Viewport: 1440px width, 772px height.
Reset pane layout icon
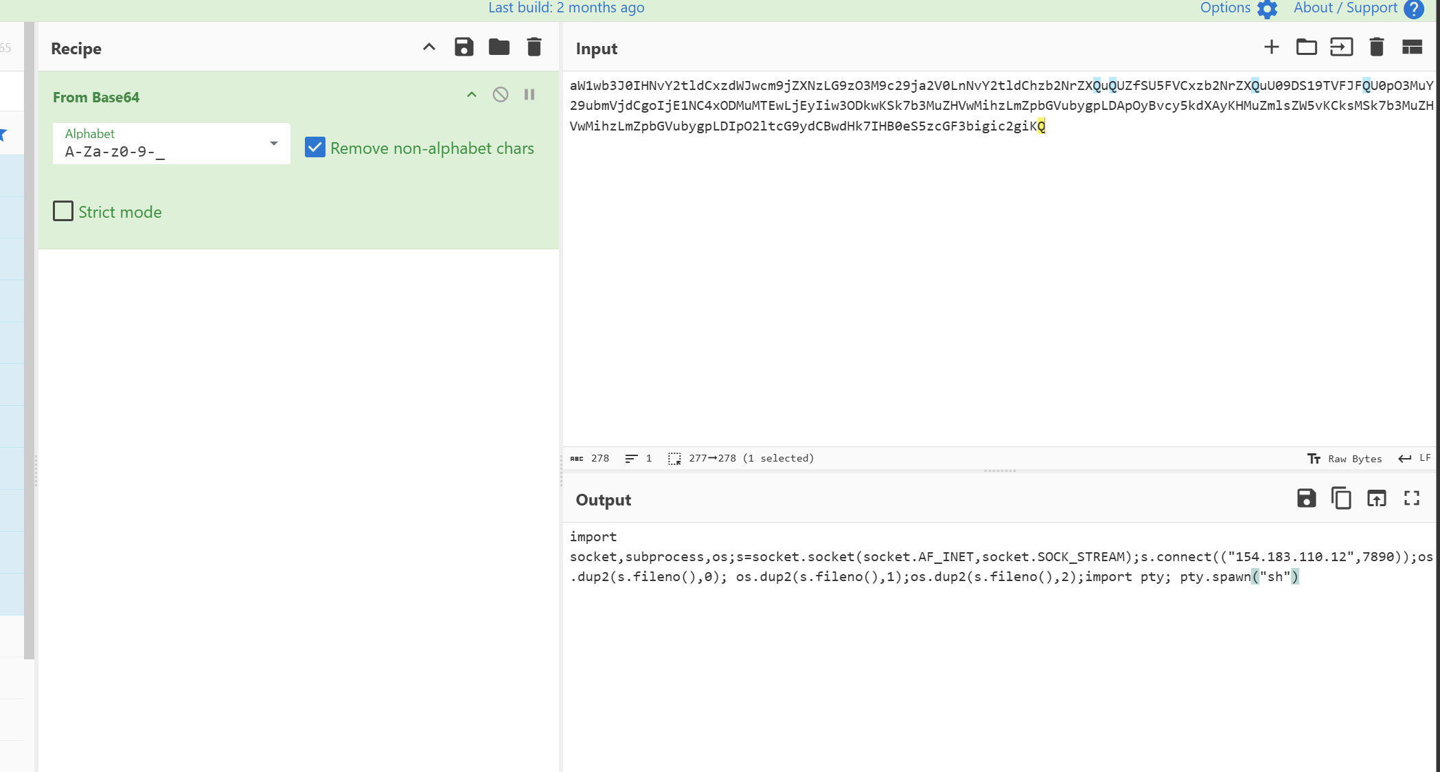(x=1412, y=47)
